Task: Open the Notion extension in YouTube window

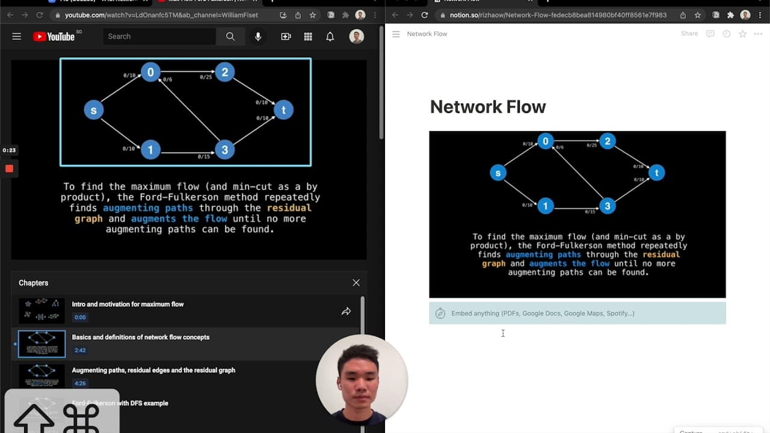Action: coord(331,15)
